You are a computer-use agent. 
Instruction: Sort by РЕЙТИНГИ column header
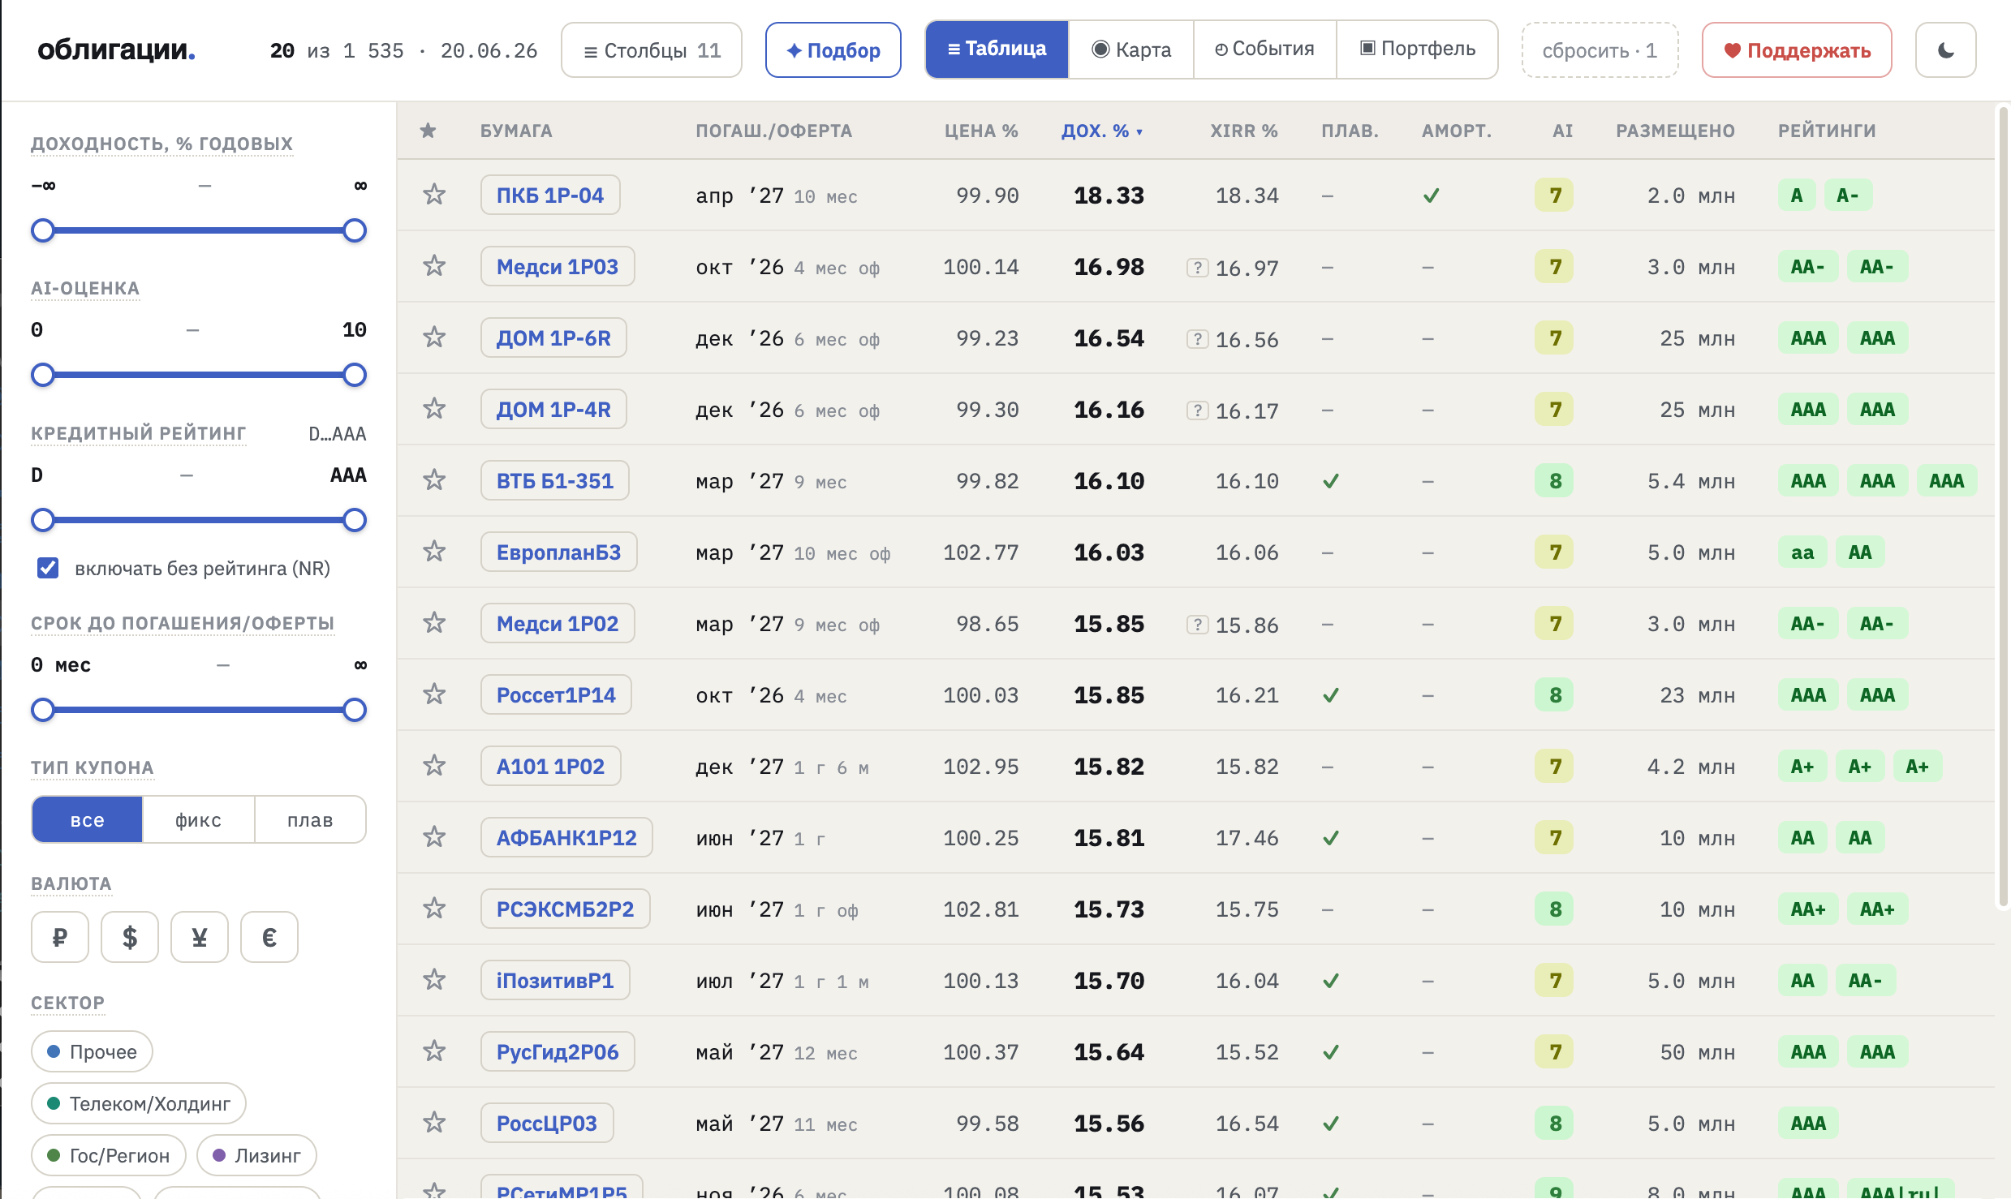[1827, 131]
